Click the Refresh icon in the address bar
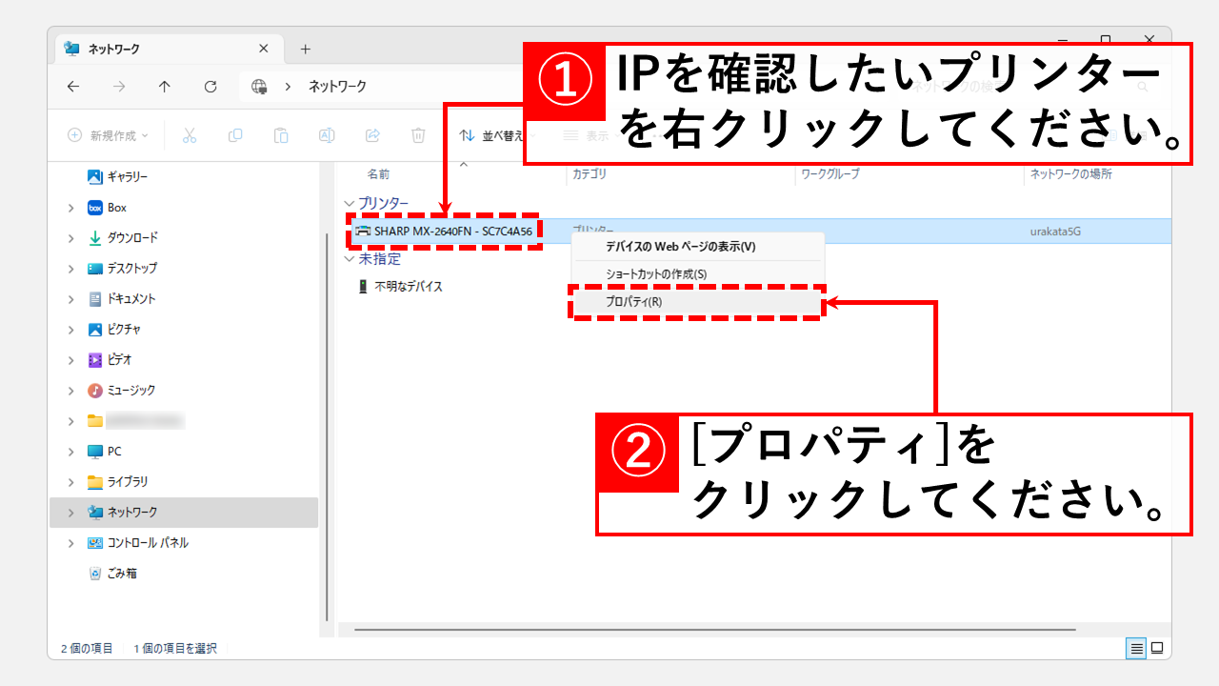Viewport: 1219px width, 686px height. pyautogui.click(x=210, y=87)
